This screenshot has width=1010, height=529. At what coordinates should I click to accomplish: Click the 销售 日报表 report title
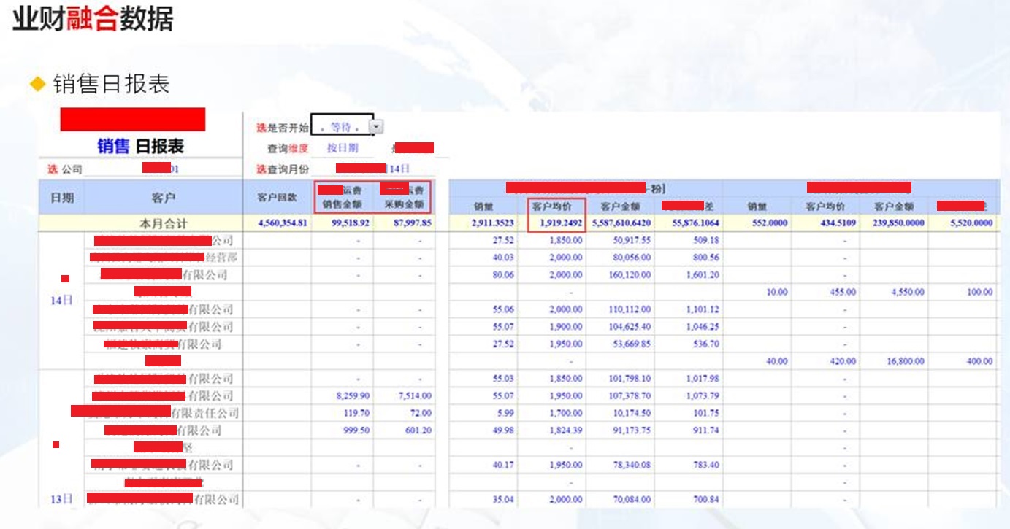click(140, 146)
